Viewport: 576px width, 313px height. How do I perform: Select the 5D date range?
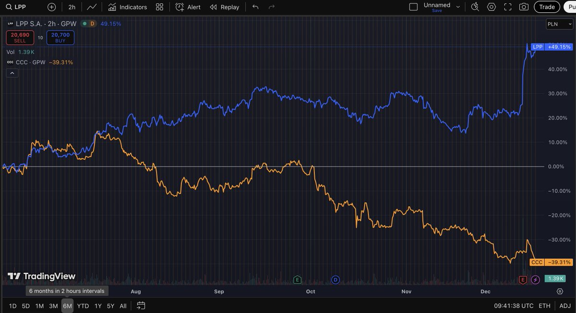pos(26,305)
